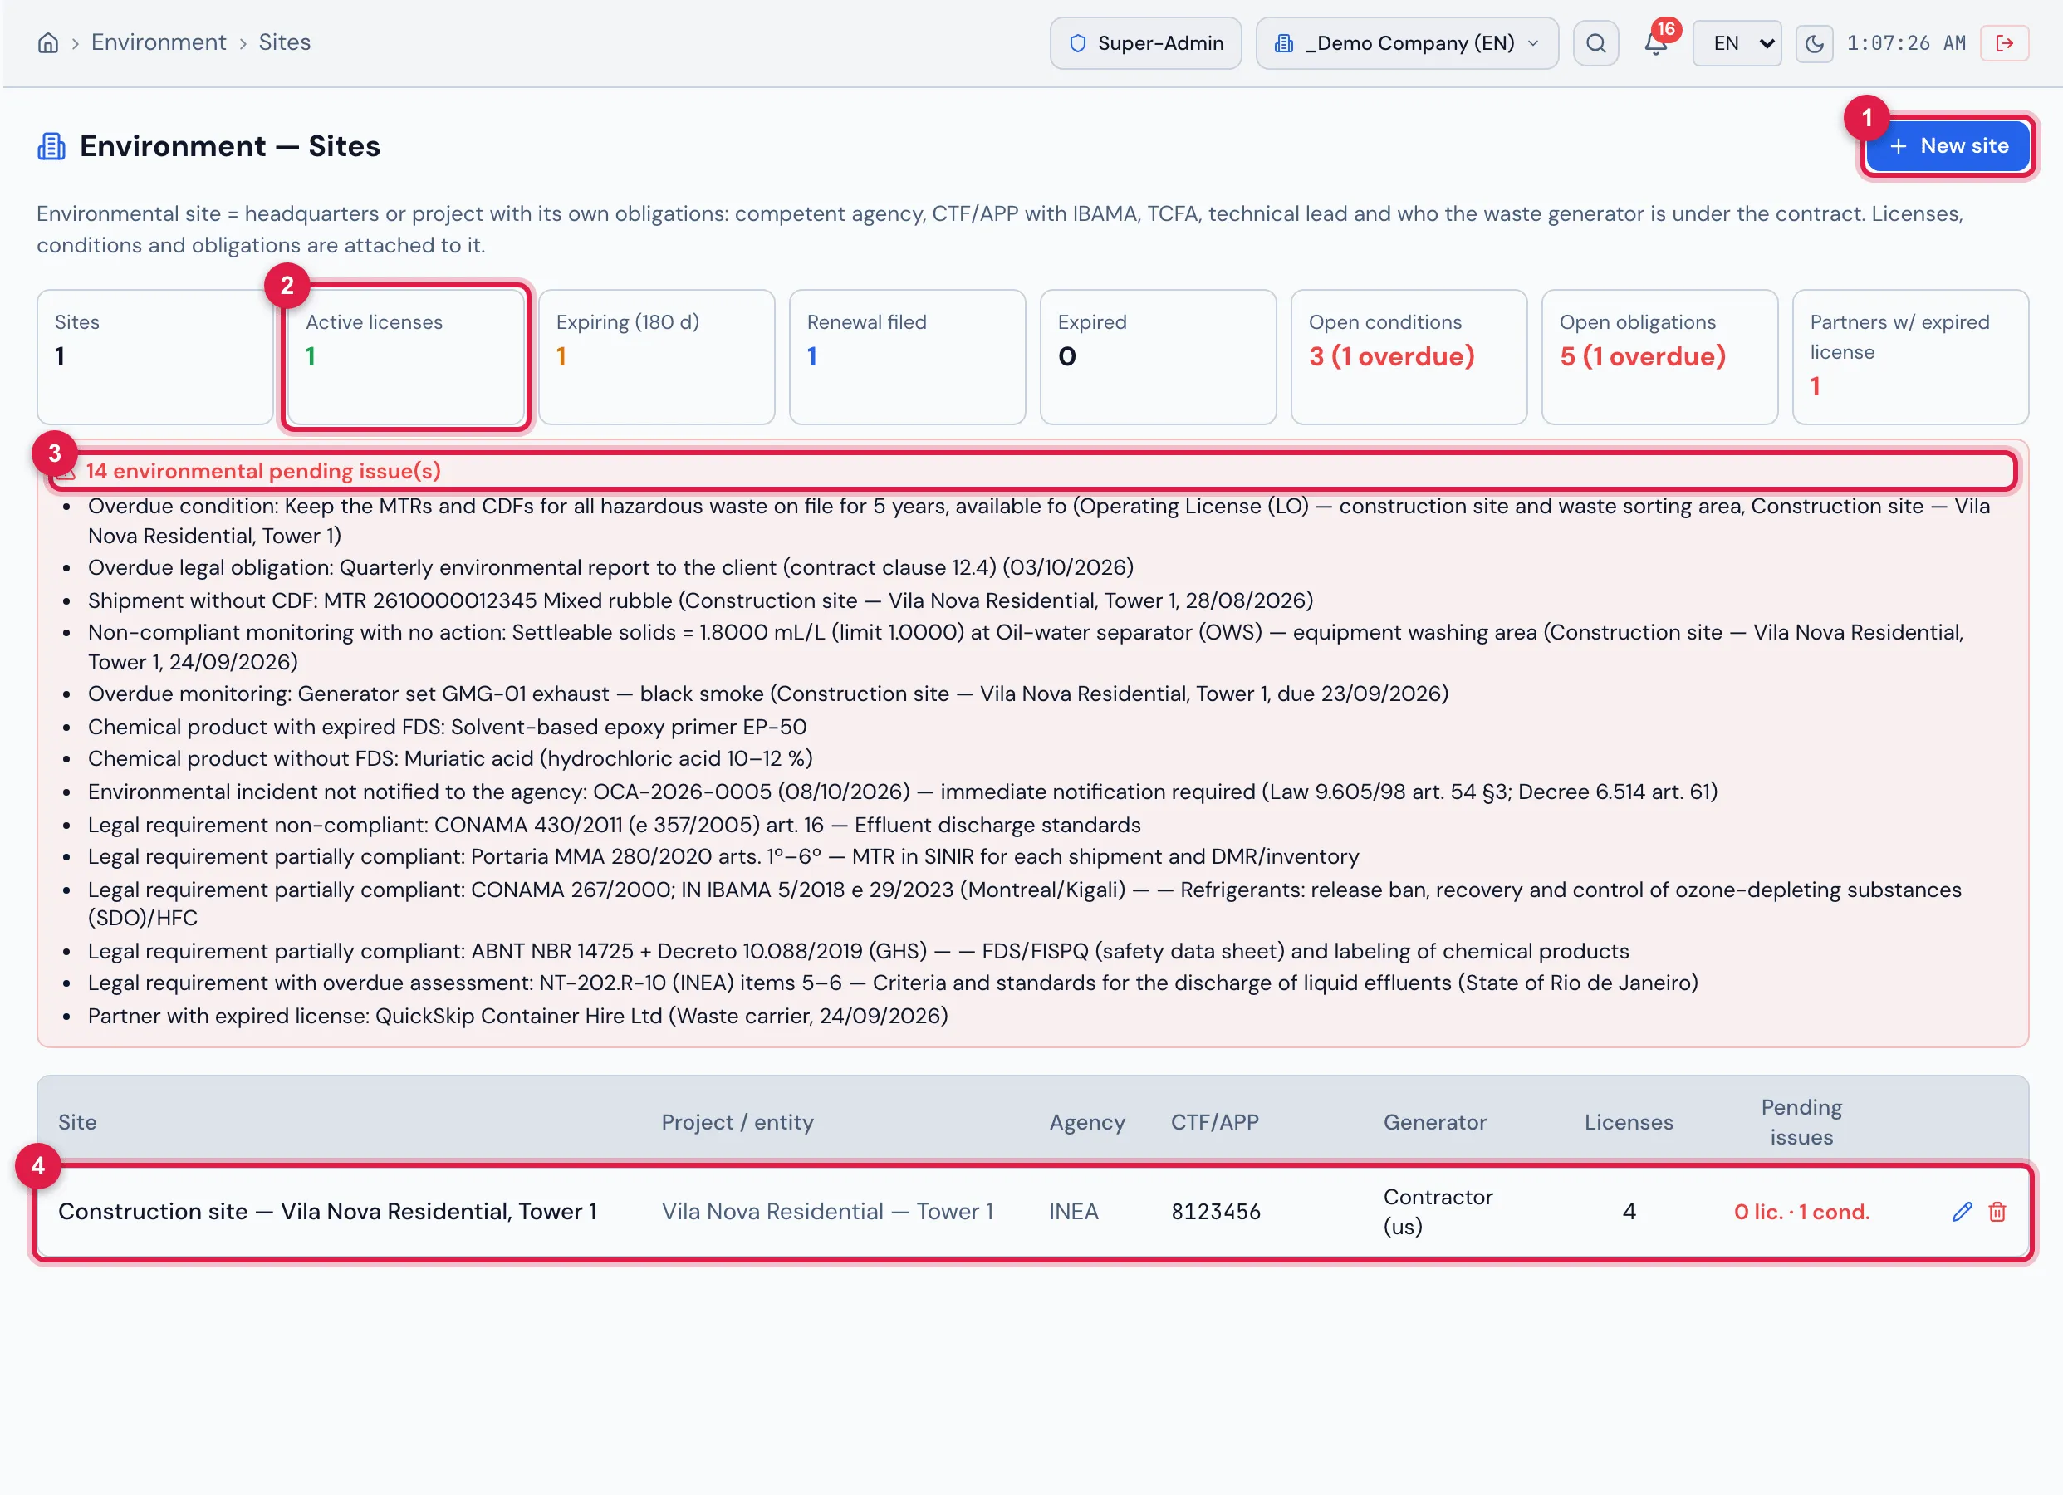This screenshot has height=1495, width=2063.
Task: Open the Open obligations card
Action: pyautogui.click(x=1659, y=356)
